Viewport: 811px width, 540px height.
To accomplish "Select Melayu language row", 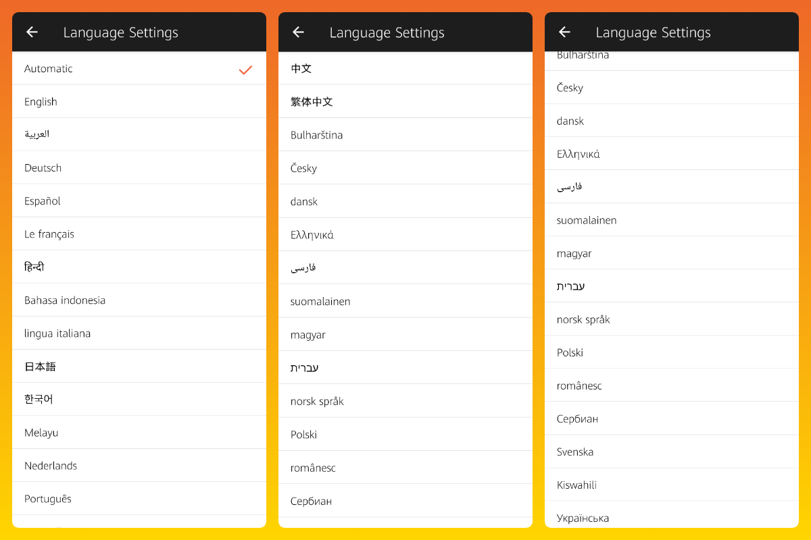I will [41, 433].
